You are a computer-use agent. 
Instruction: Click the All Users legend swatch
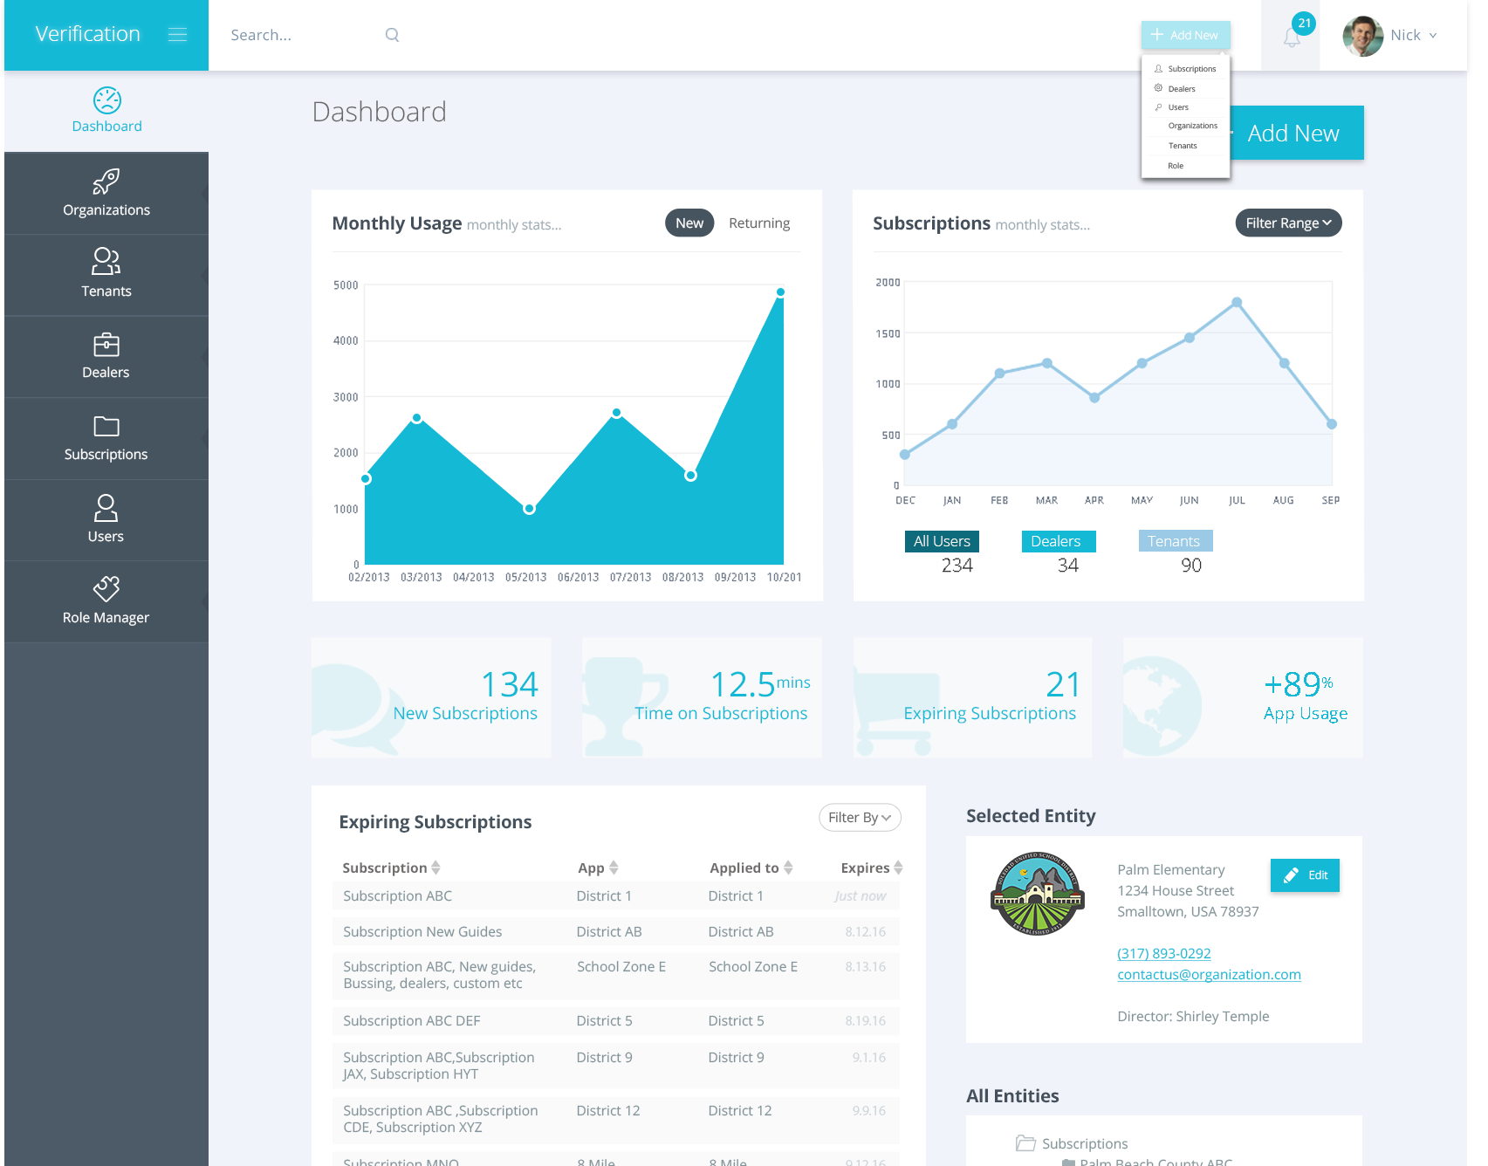coord(942,541)
